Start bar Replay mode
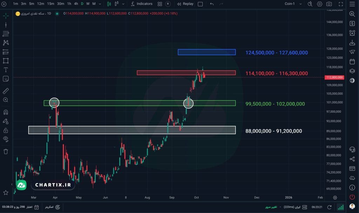The image size is (359, 213). [x=185, y=4]
